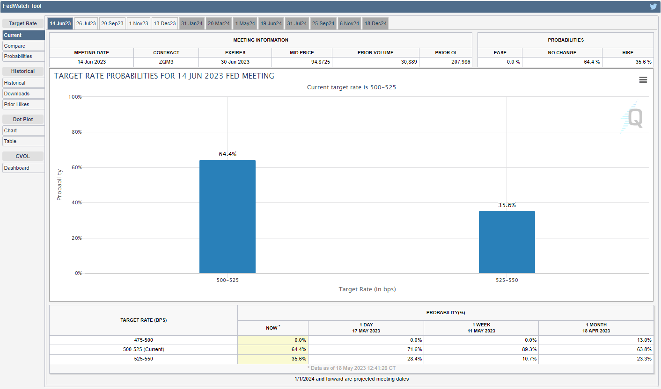This screenshot has height=389, width=661.
Task: Open the Downloads page
Action: (x=23, y=94)
